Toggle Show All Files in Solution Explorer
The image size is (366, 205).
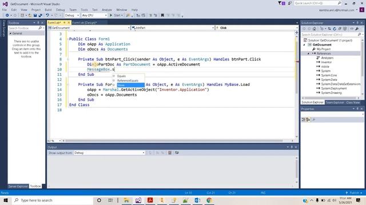[x=345, y=29]
